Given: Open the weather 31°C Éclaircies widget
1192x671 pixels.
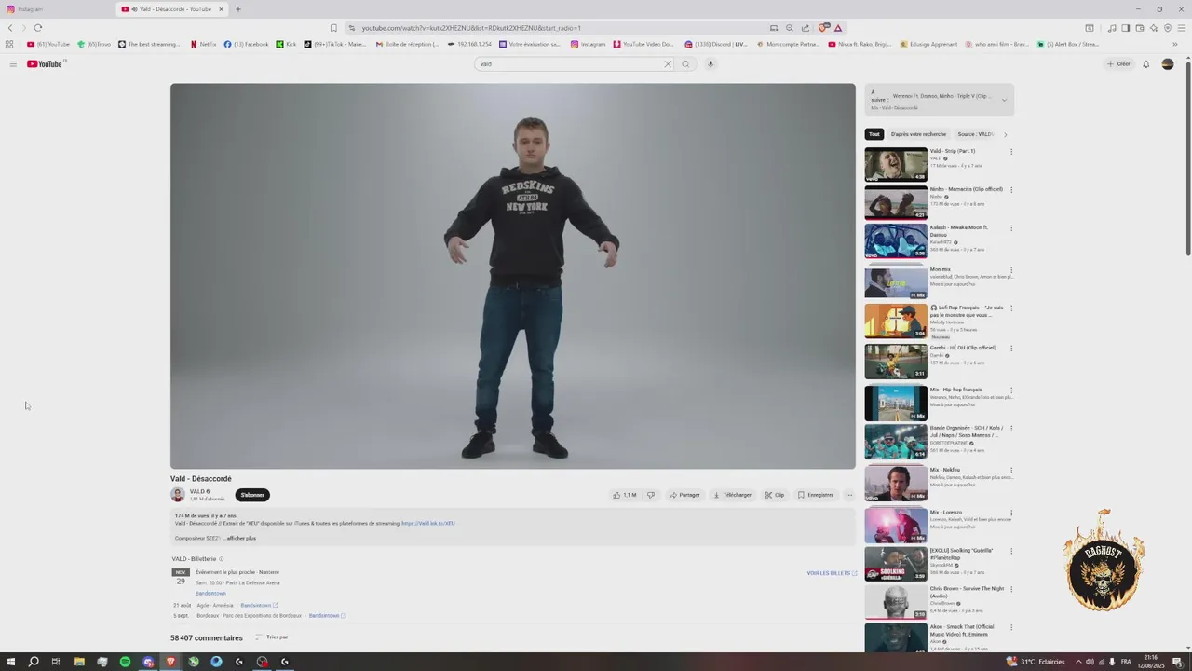Looking at the screenshot, I should (1035, 662).
